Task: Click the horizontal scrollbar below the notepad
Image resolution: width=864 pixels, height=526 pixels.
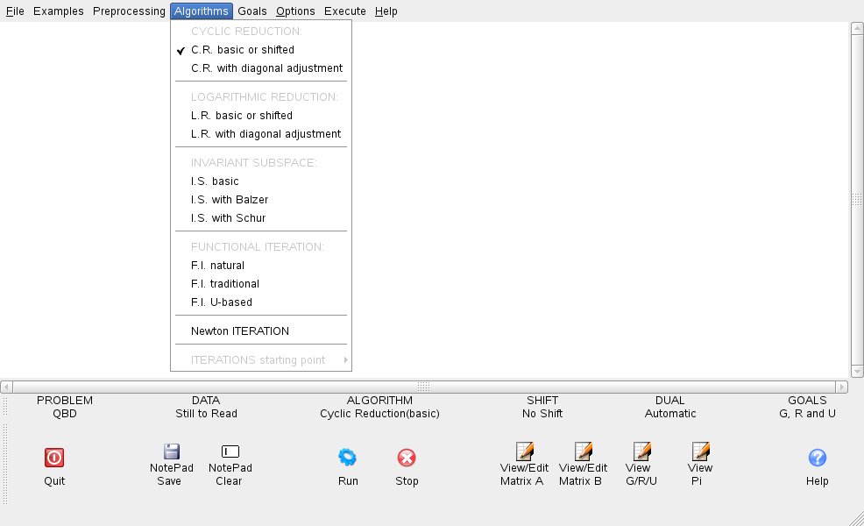Action: (x=424, y=387)
